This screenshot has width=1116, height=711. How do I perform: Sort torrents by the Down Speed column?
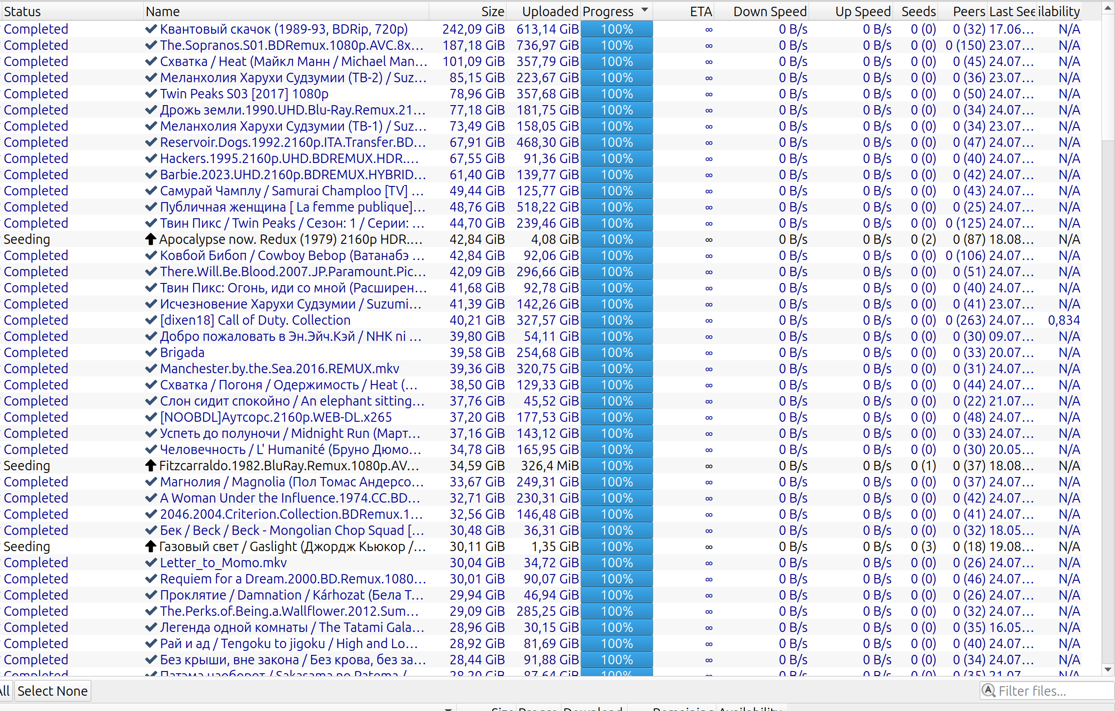pyautogui.click(x=761, y=11)
